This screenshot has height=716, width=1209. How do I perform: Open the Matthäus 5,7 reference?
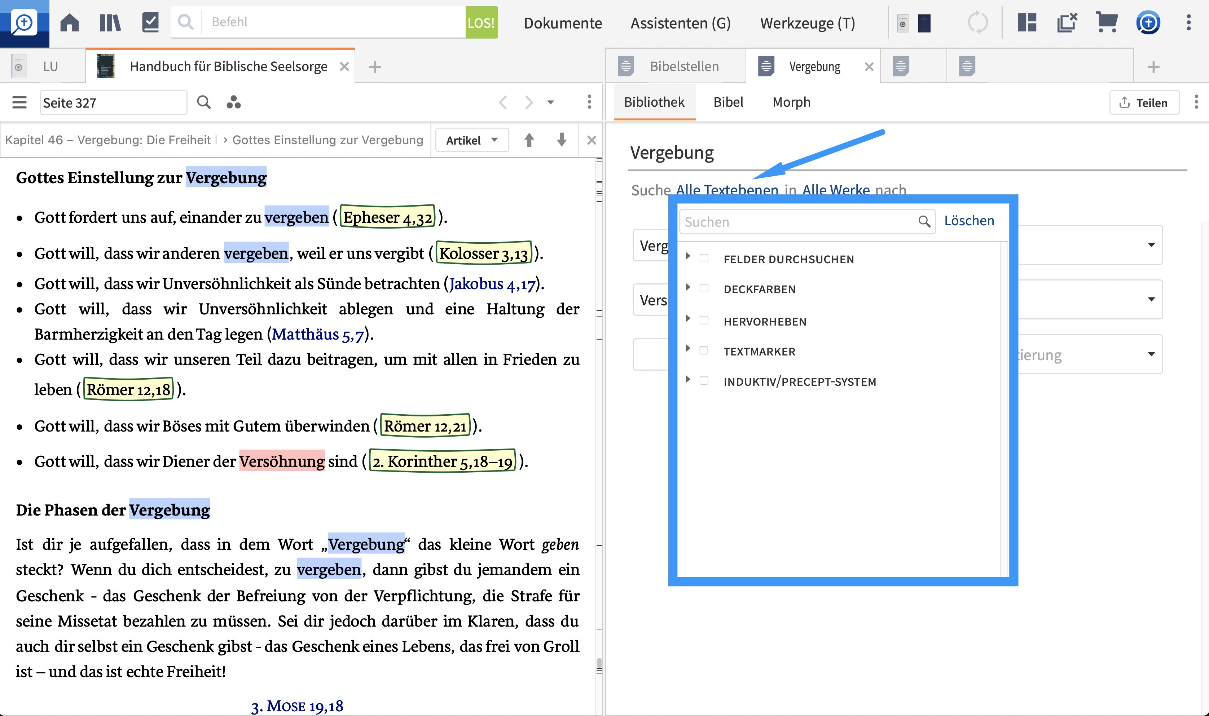pyautogui.click(x=318, y=334)
